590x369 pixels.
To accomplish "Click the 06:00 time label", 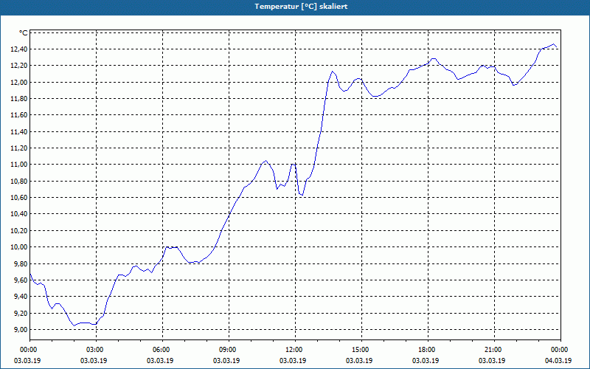I will 162,350.
